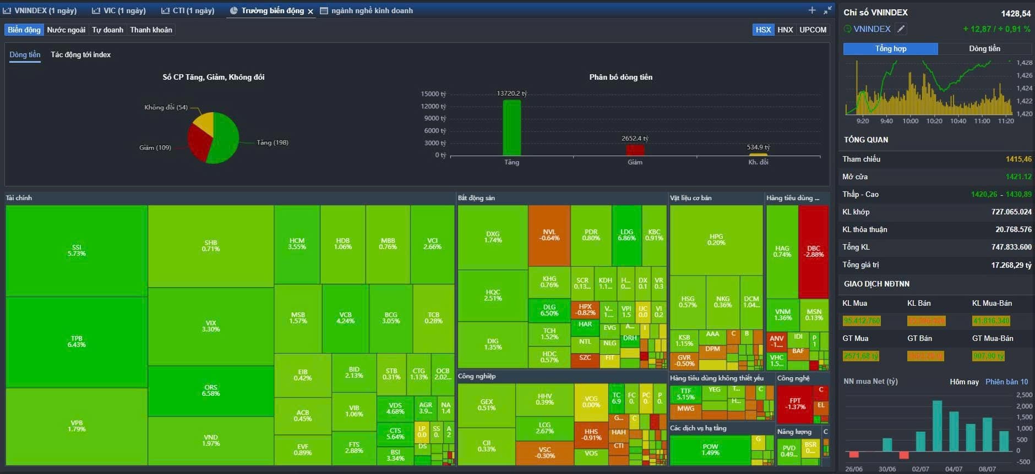This screenshot has width=1035, height=474.
Task: Open the VIC (1 ngày) tab
Action: coord(125,10)
